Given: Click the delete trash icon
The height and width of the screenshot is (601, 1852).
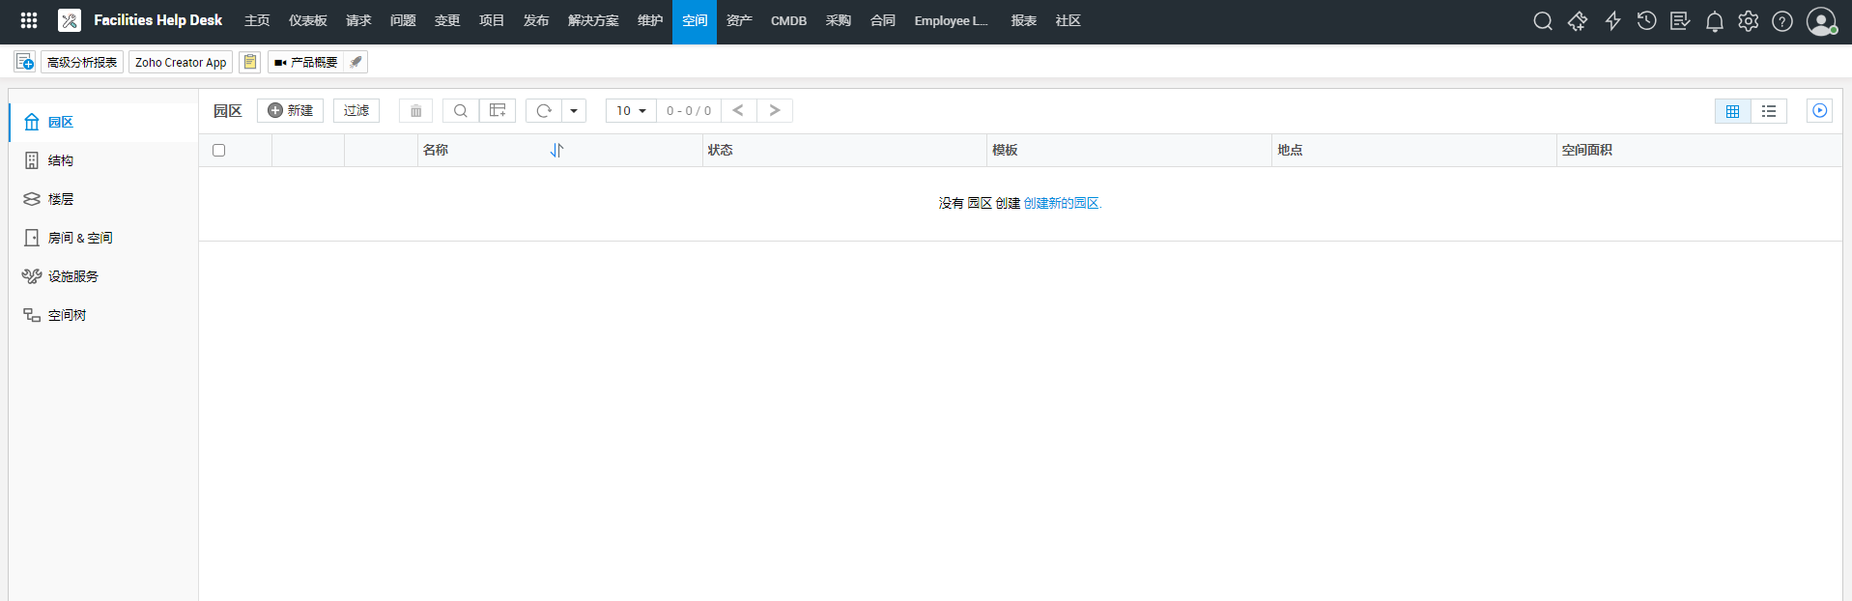Looking at the screenshot, I should (415, 111).
